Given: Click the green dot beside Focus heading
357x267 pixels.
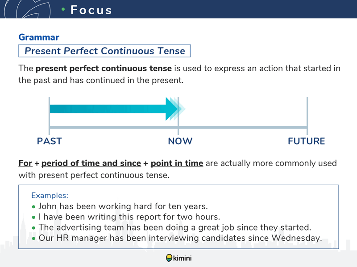Looking at the screenshot, I should click(63, 9).
